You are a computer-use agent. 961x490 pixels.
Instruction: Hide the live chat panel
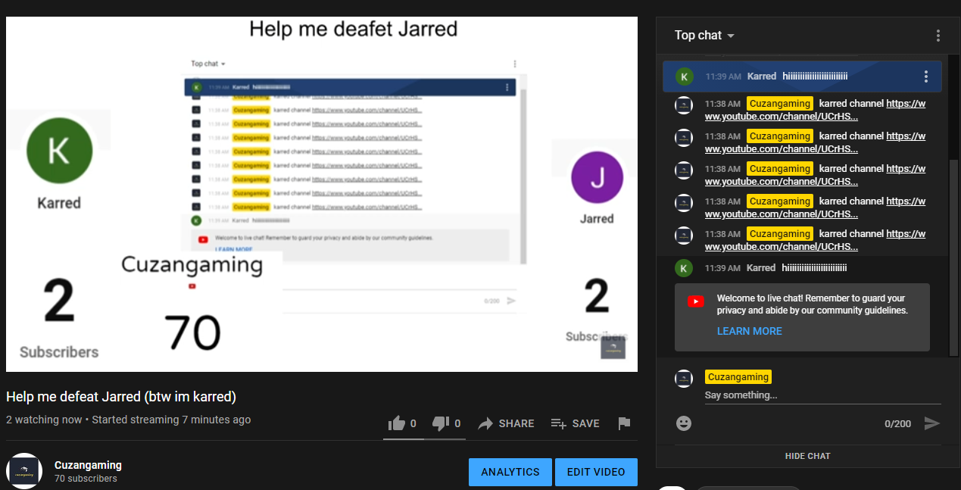point(807,456)
